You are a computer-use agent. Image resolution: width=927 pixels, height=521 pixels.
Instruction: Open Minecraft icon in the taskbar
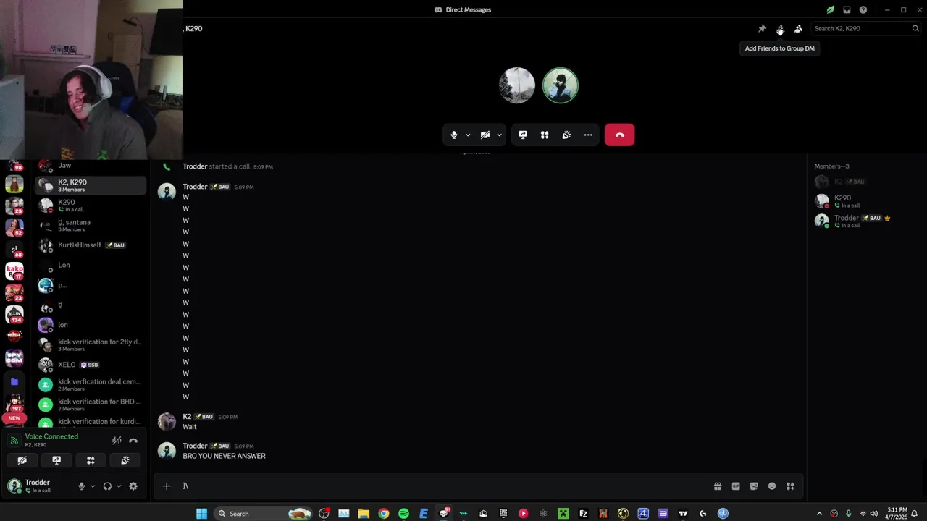[563, 514]
